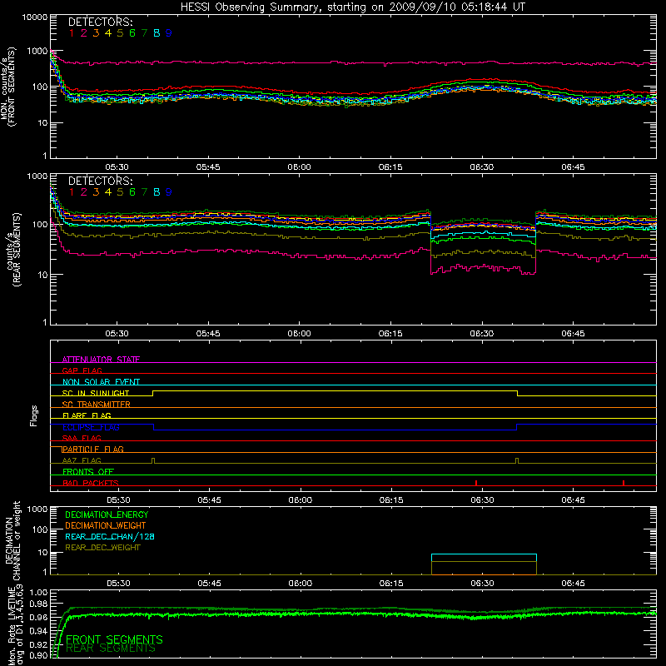Click the 06:15 time label under the decimation plot
666x666 pixels.
(391, 584)
